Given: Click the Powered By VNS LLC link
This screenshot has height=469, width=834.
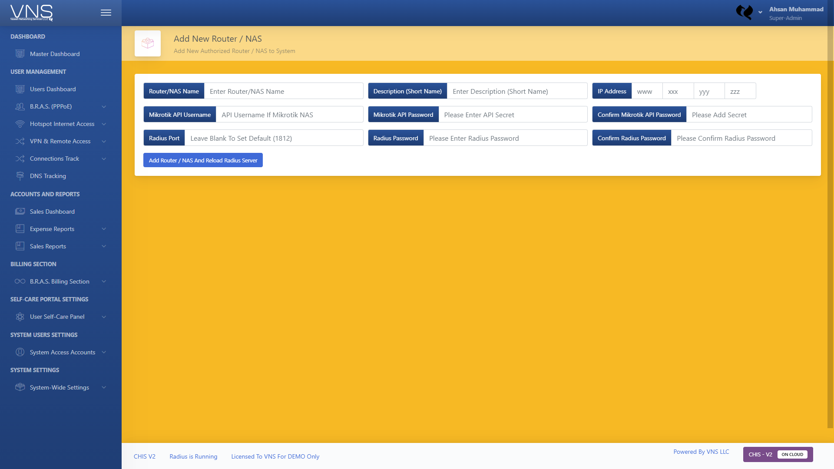Looking at the screenshot, I should (x=701, y=452).
